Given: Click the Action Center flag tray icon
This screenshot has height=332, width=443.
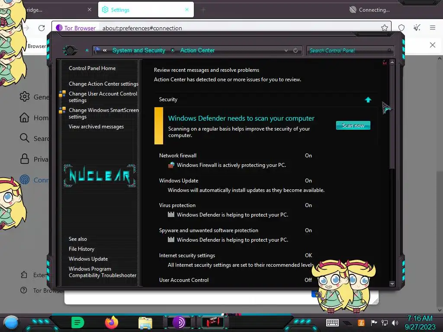Looking at the screenshot, I should coord(374,322).
